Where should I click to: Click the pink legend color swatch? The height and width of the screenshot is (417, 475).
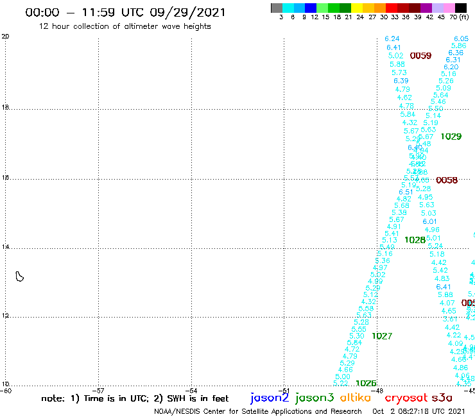(449, 8)
